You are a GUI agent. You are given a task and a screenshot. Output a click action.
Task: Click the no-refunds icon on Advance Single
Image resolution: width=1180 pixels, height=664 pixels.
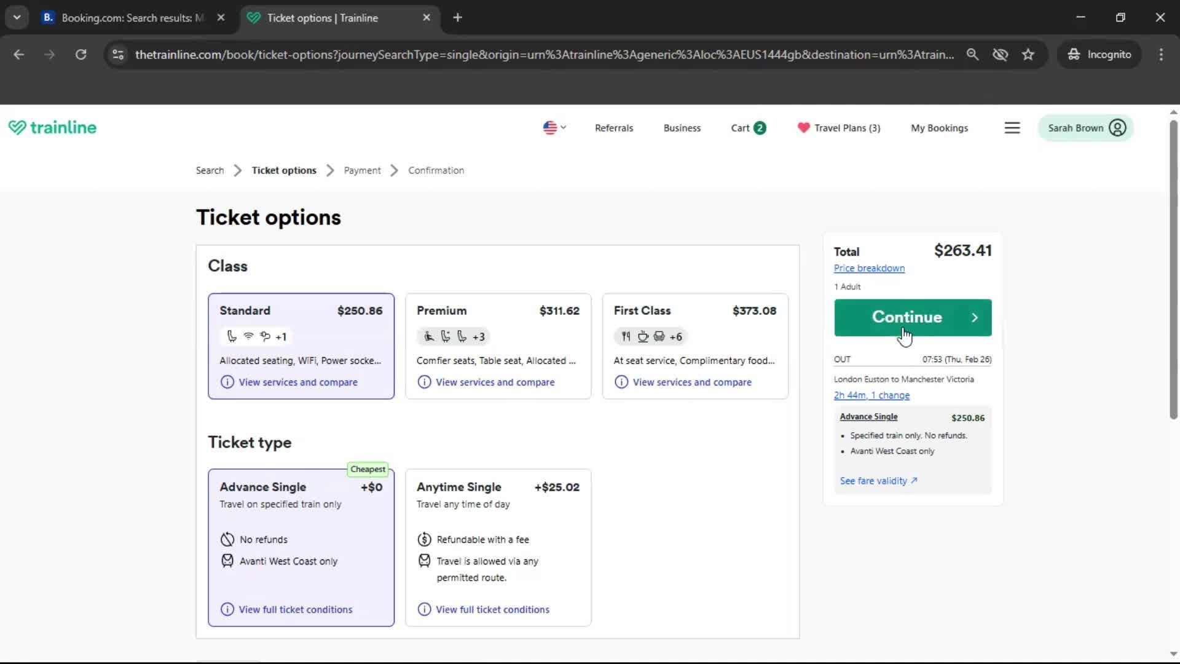coord(227,539)
